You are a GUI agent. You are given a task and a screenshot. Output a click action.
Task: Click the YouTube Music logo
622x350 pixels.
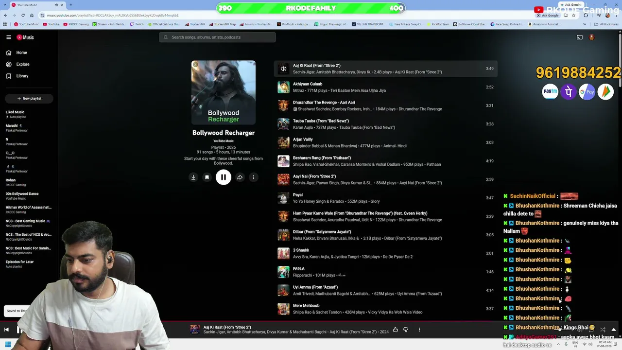pyautogui.click(x=25, y=37)
